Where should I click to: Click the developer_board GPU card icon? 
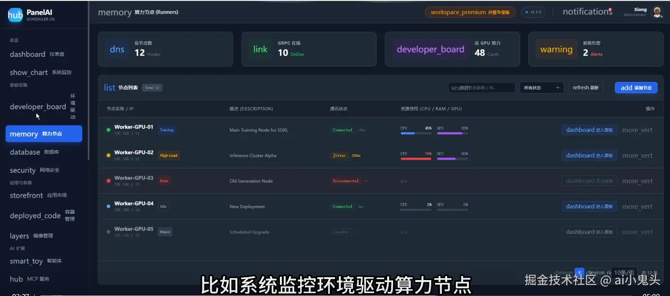tap(430, 49)
